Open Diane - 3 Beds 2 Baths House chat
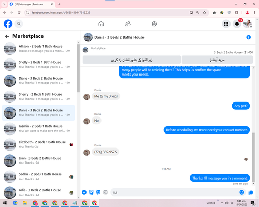This screenshot has height=207, width=259. [x=38, y=81]
